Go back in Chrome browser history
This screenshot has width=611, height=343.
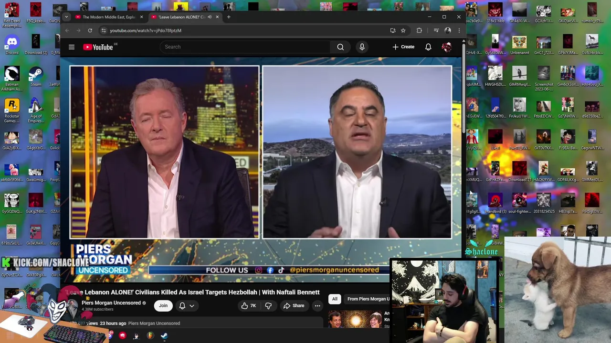tap(67, 30)
